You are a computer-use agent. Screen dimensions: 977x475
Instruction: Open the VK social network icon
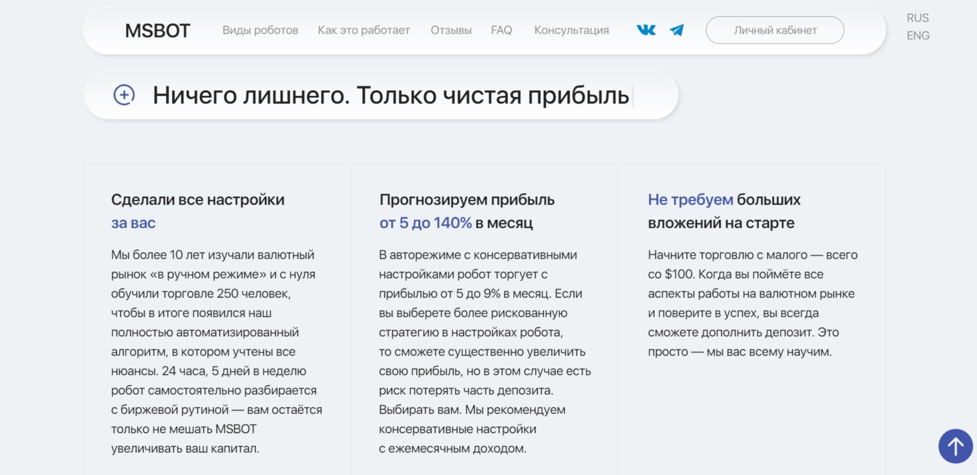pos(646,30)
